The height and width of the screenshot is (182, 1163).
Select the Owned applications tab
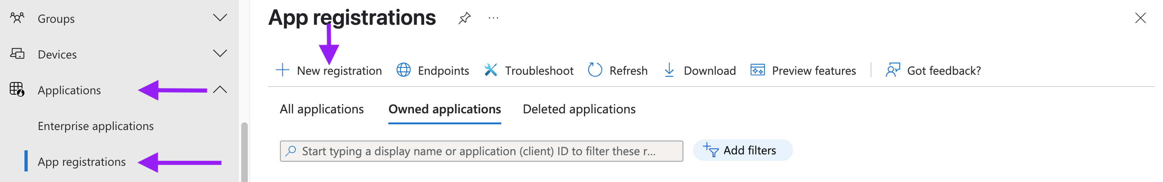point(444,109)
